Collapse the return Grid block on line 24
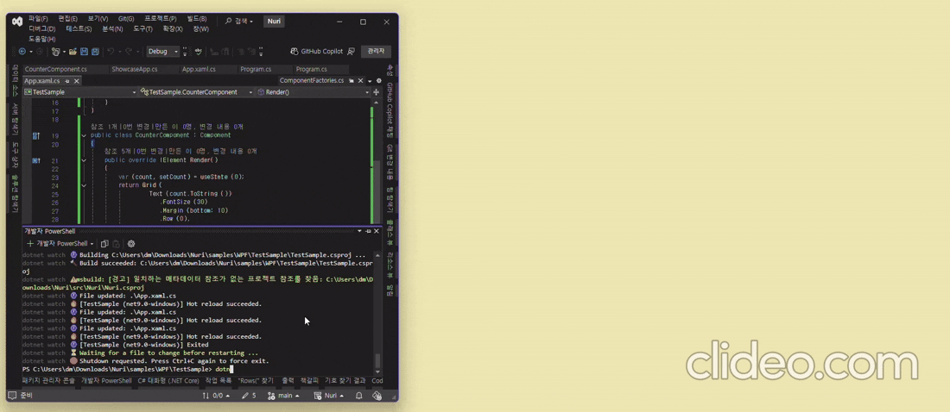 click(84, 185)
